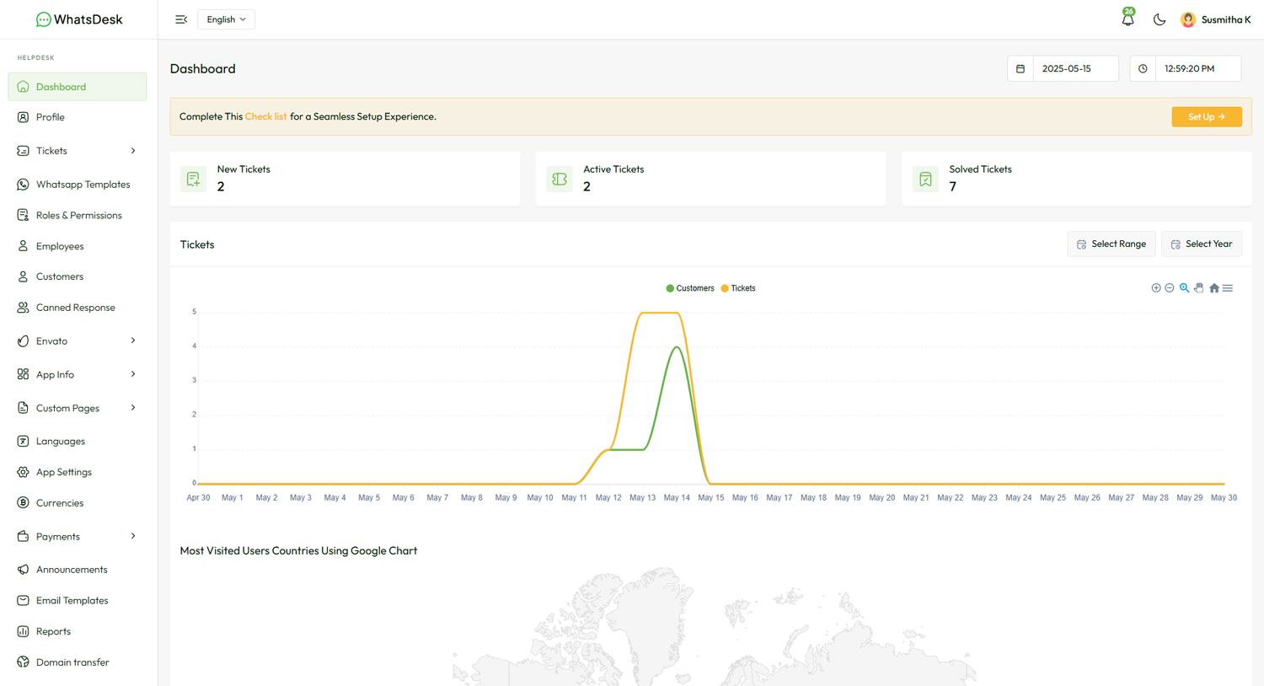This screenshot has height=686, width=1264.
Task: Open the English language dropdown
Action: coord(226,19)
